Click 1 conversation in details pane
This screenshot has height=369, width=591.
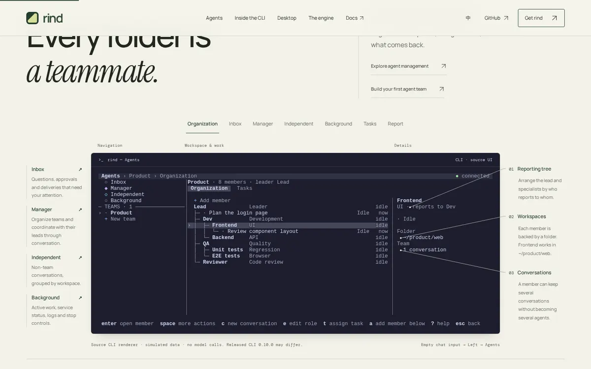pos(425,250)
